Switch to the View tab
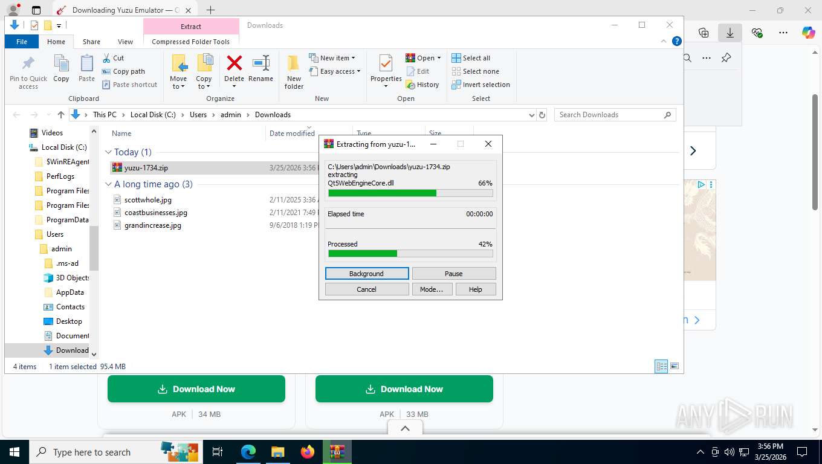The height and width of the screenshot is (464, 822). [x=125, y=42]
